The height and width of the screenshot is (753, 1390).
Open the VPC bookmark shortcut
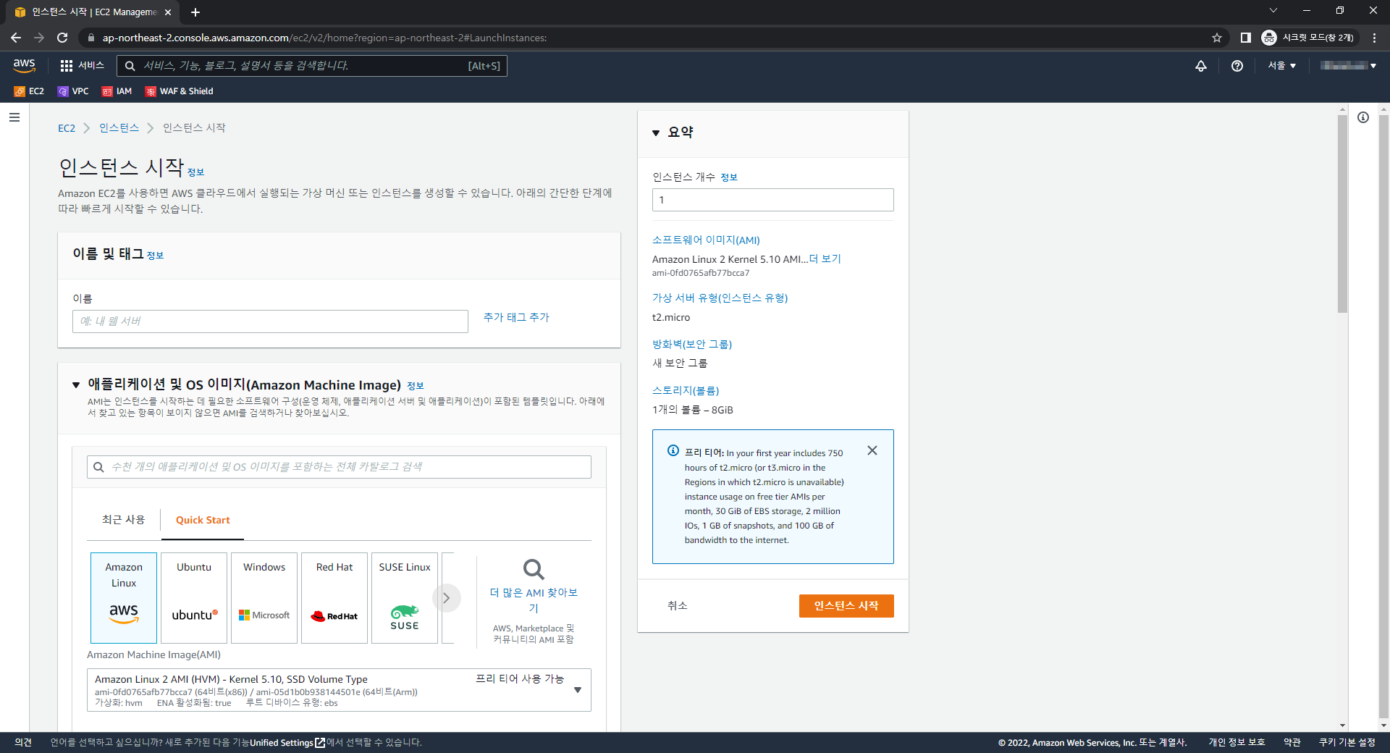tap(73, 91)
